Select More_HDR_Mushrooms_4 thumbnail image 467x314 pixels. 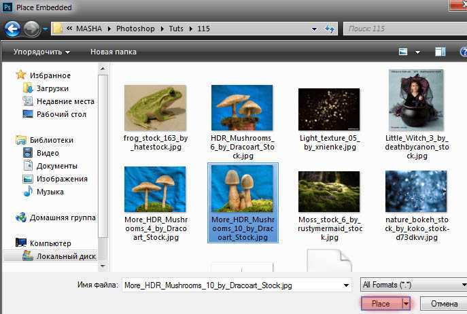[155, 189]
